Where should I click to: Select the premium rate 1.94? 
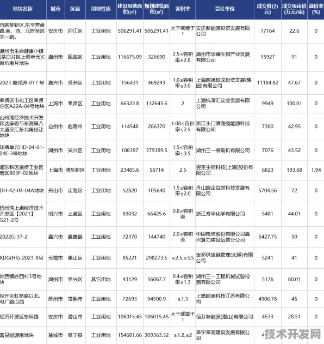click(x=316, y=170)
